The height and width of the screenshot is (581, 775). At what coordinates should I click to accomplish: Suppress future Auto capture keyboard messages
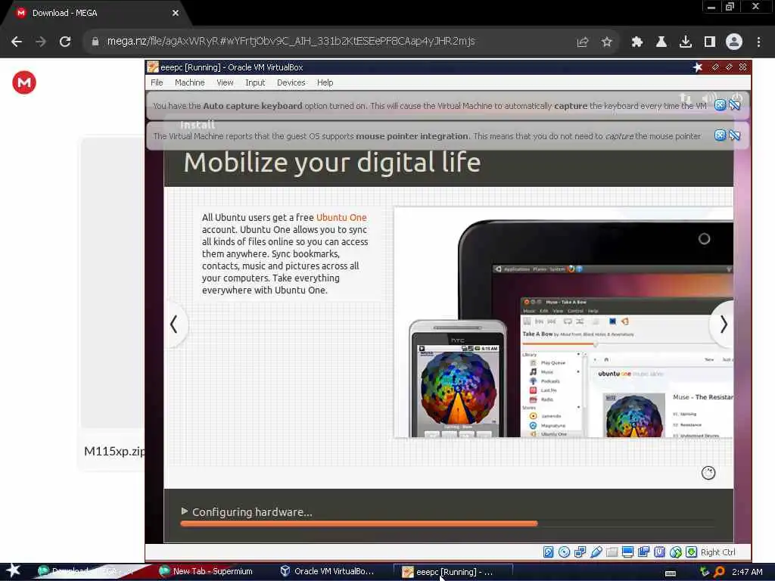734,105
